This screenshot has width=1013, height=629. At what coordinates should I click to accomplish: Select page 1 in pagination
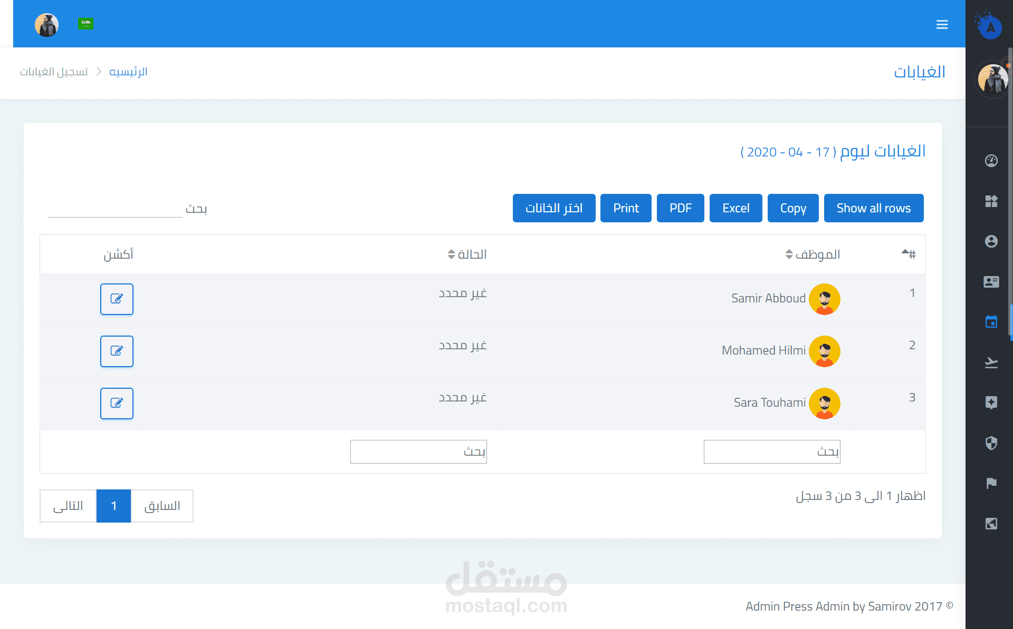113,506
